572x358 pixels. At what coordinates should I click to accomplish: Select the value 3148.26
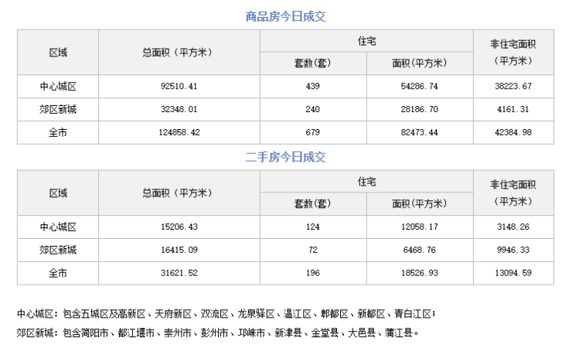pyautogui.click(x=513, y=227)
